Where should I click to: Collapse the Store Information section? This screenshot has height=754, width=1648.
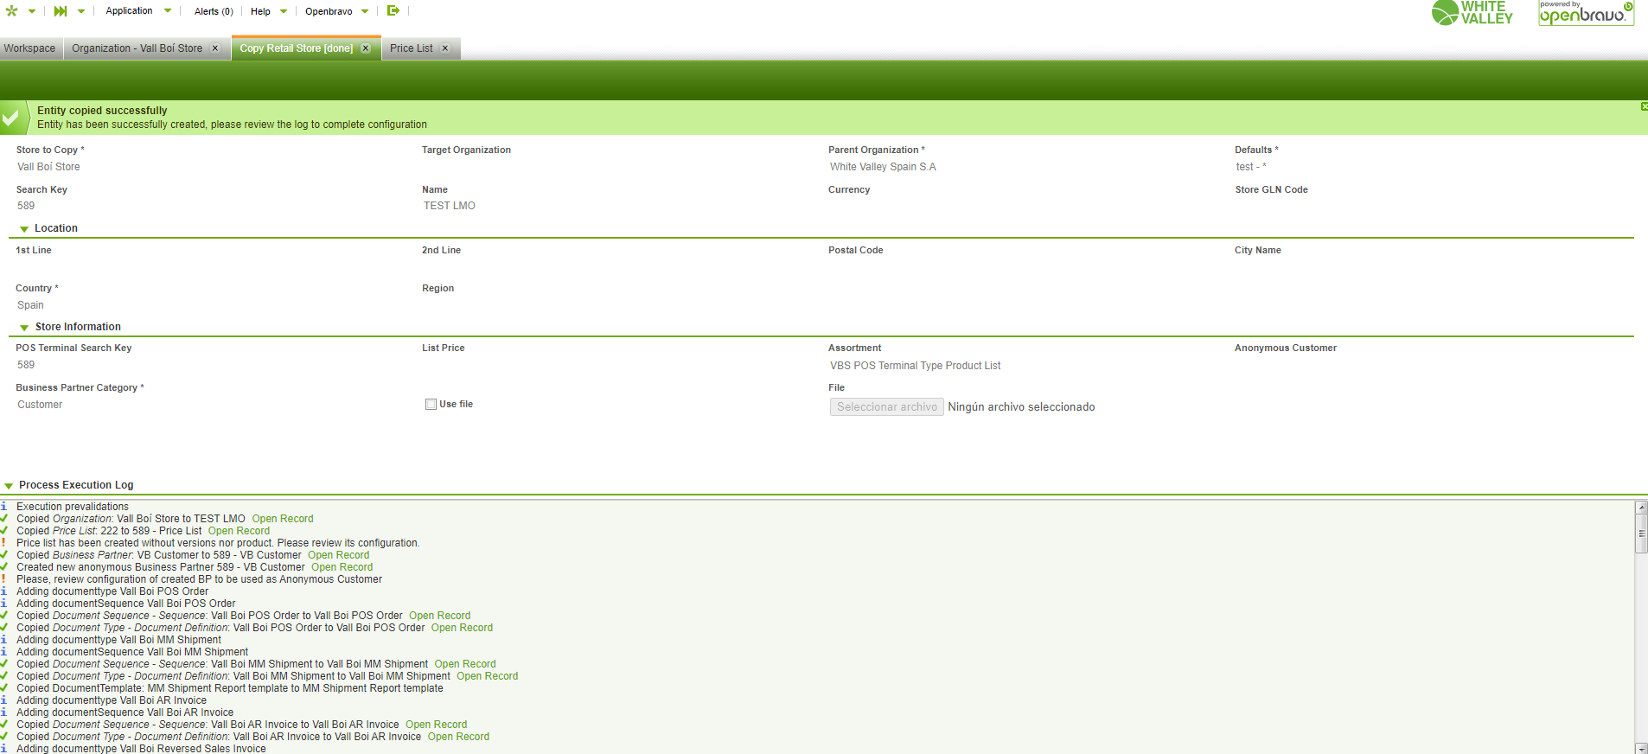24,328
